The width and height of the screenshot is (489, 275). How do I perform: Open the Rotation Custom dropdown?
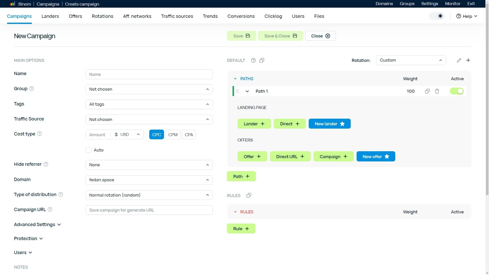click(x=411, y=60)
